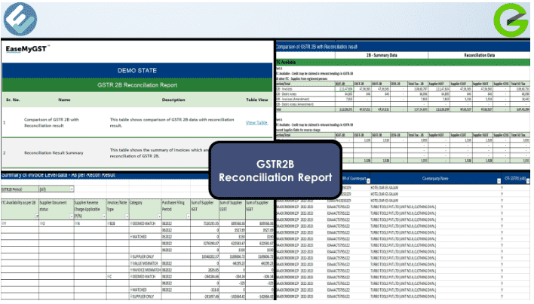Collapse the B2B invoice type group
The height and width of the screenshot is (304, 534).
tap(109, 224)
